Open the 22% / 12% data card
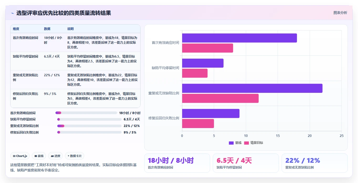This screenshot has width=358, height=183. (x=315, y=163)
